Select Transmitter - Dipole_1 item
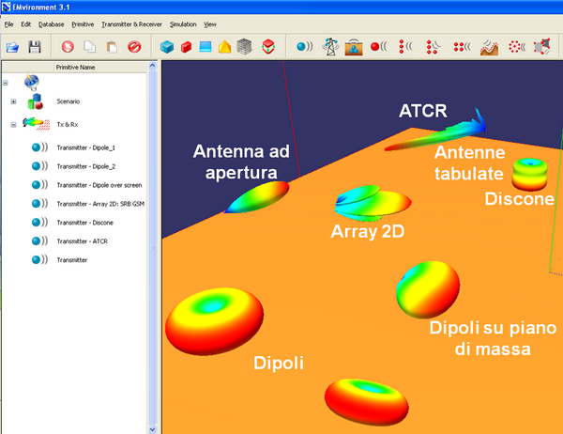Image resolution: width=563 pixels, height=434 pixels. pyautogui.click(x=91, y=147)
